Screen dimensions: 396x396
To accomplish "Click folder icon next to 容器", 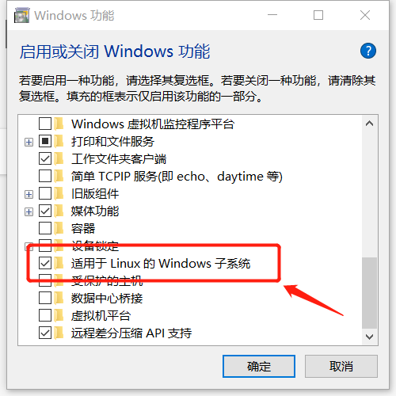I will 59,228.
